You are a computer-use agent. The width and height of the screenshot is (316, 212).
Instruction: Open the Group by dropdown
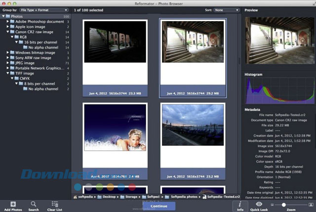tap(43, 9)
